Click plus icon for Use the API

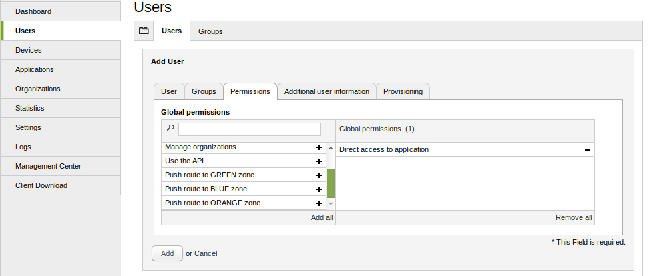click(x=319, y=161)
